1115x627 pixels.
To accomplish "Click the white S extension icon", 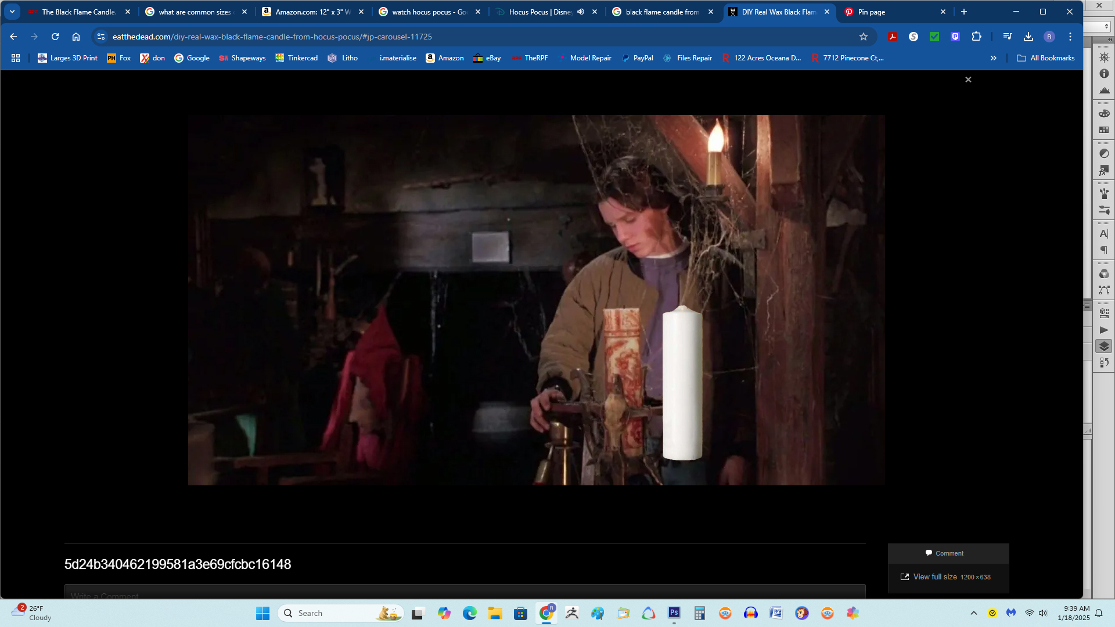I will 913,37.
